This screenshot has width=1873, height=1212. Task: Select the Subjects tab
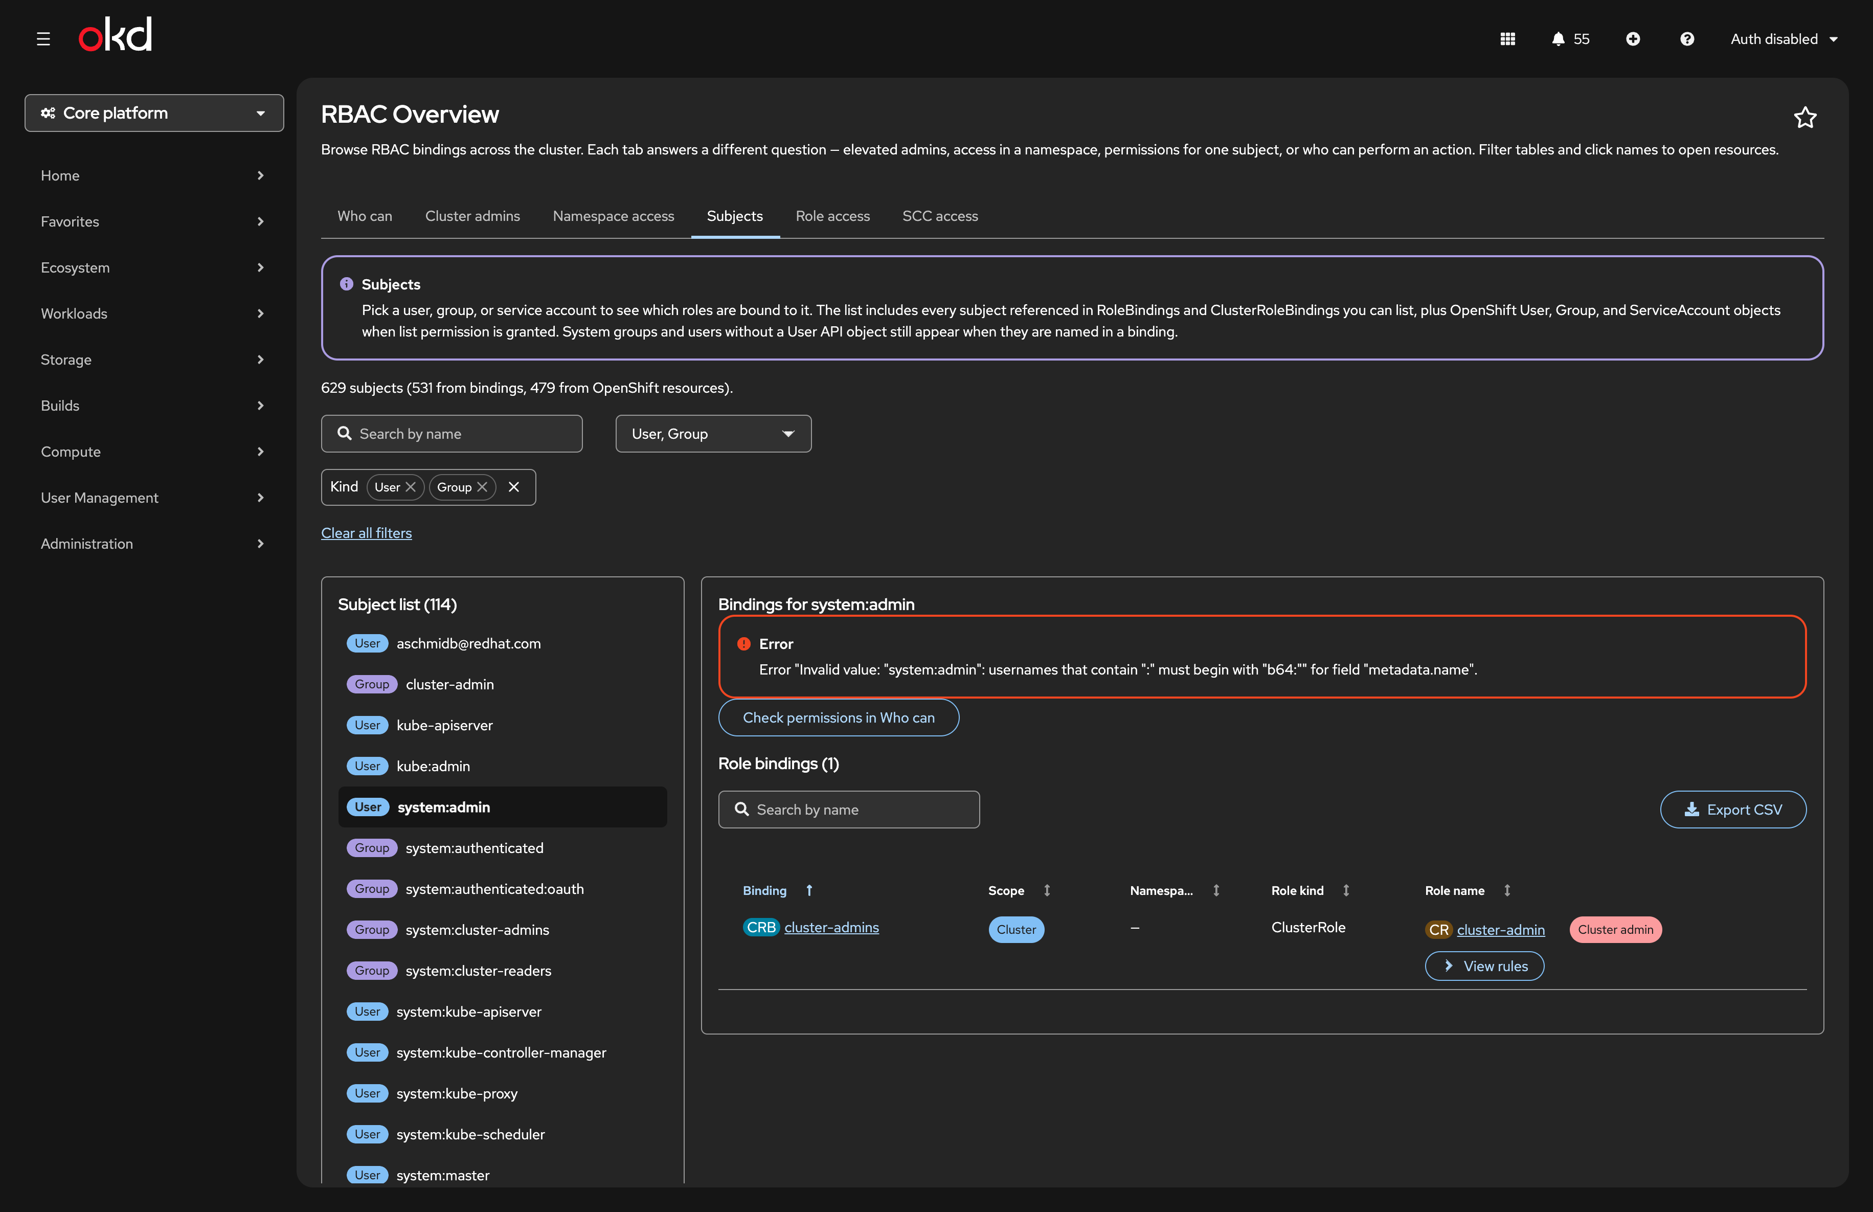735,216
